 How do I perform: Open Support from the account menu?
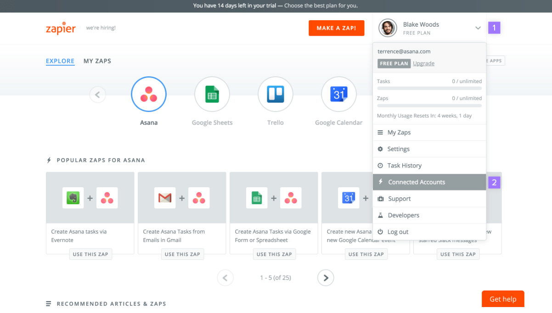[x=429, y=199]
